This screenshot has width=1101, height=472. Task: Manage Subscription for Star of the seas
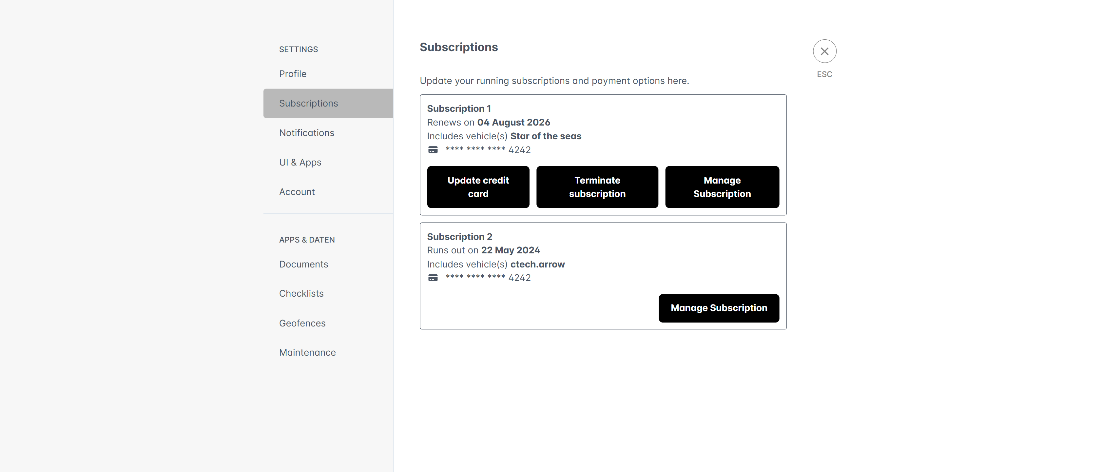[722, 187]
